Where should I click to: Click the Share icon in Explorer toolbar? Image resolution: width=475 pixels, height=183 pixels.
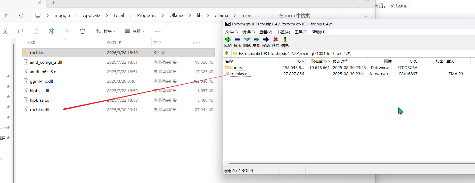[67, 31]
